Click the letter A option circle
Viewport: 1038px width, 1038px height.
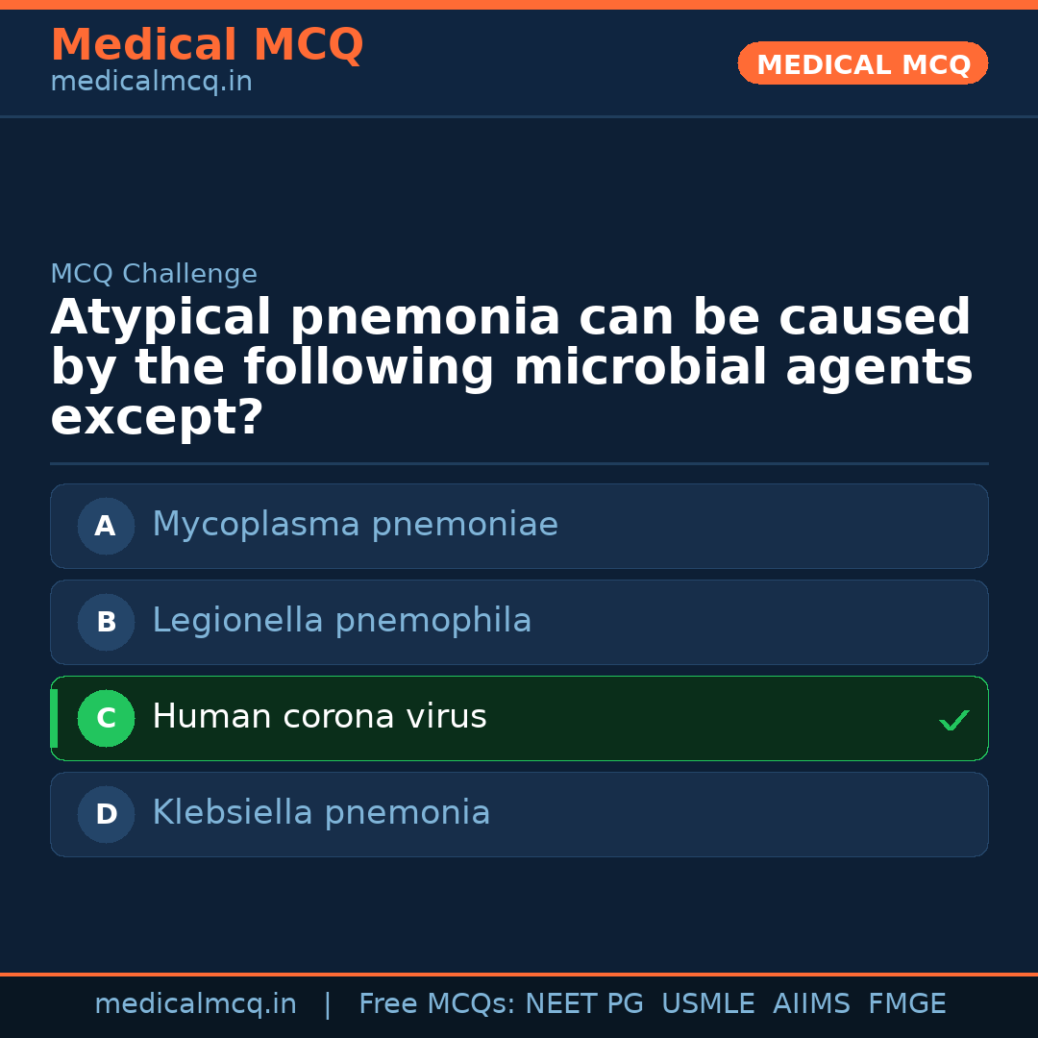[x=106, y=526]
